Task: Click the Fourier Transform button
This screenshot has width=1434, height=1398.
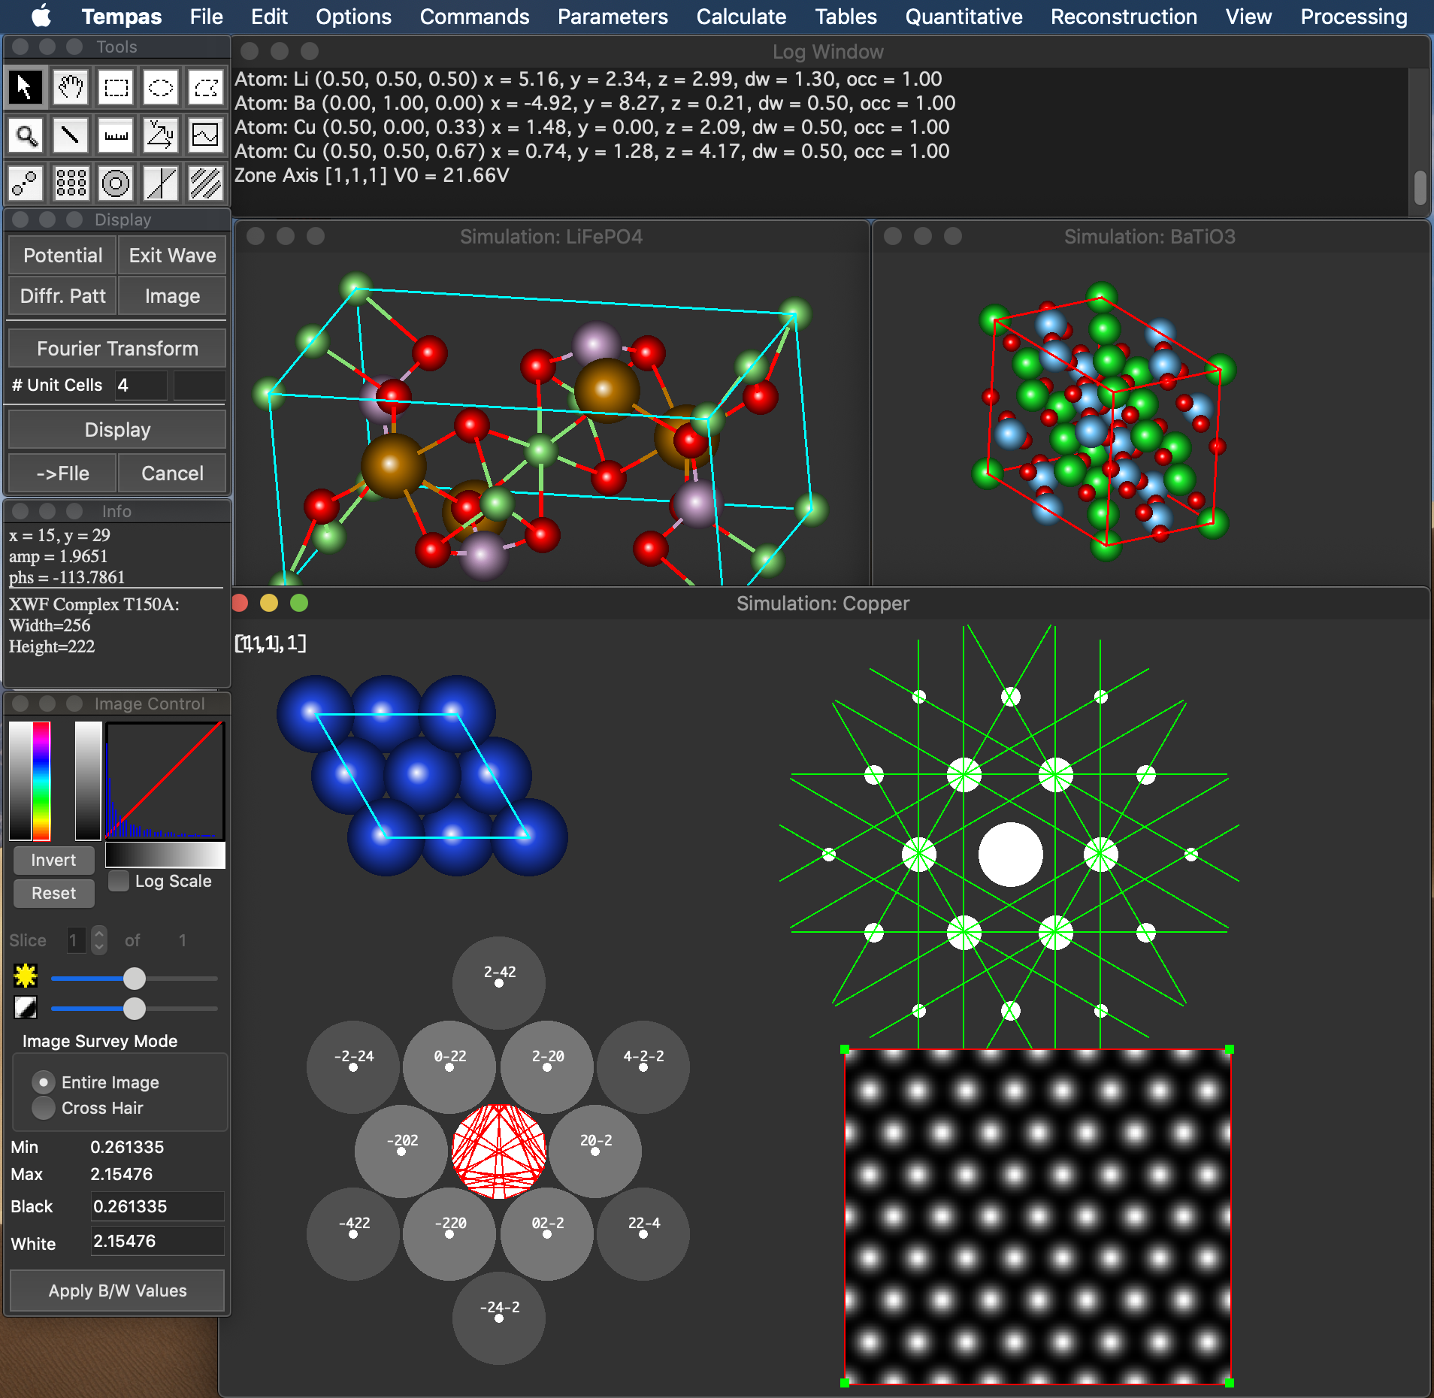Action: (x=117, y=349)
